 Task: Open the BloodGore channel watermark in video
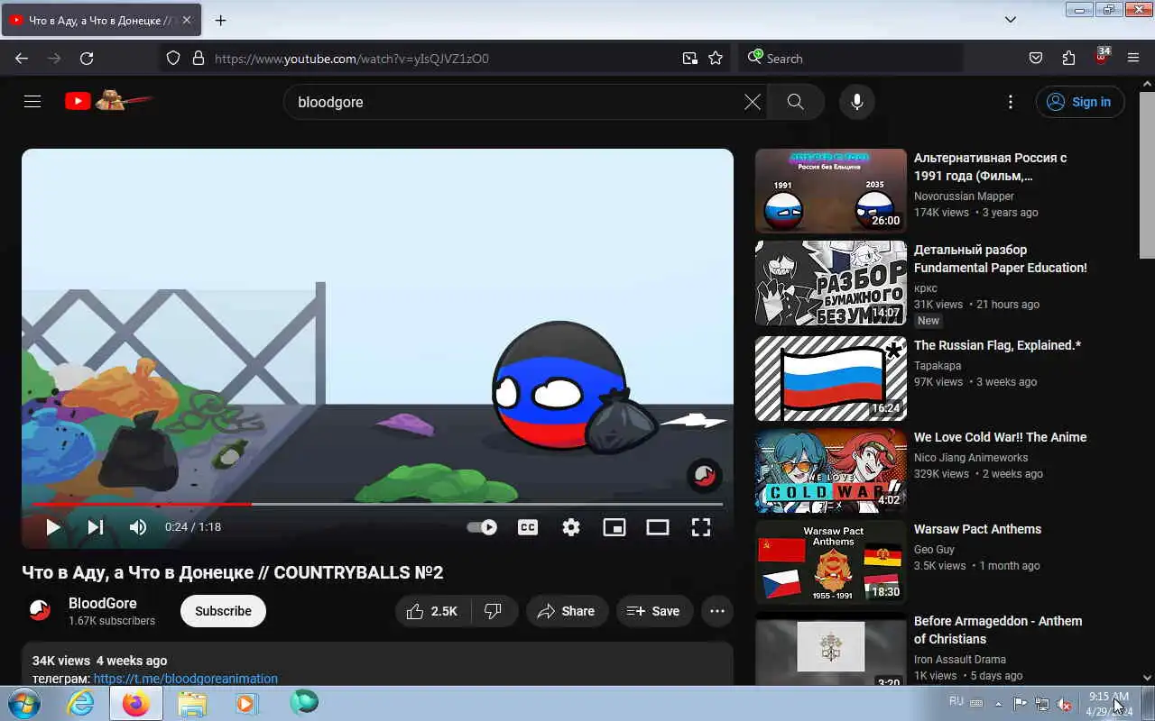705,475
